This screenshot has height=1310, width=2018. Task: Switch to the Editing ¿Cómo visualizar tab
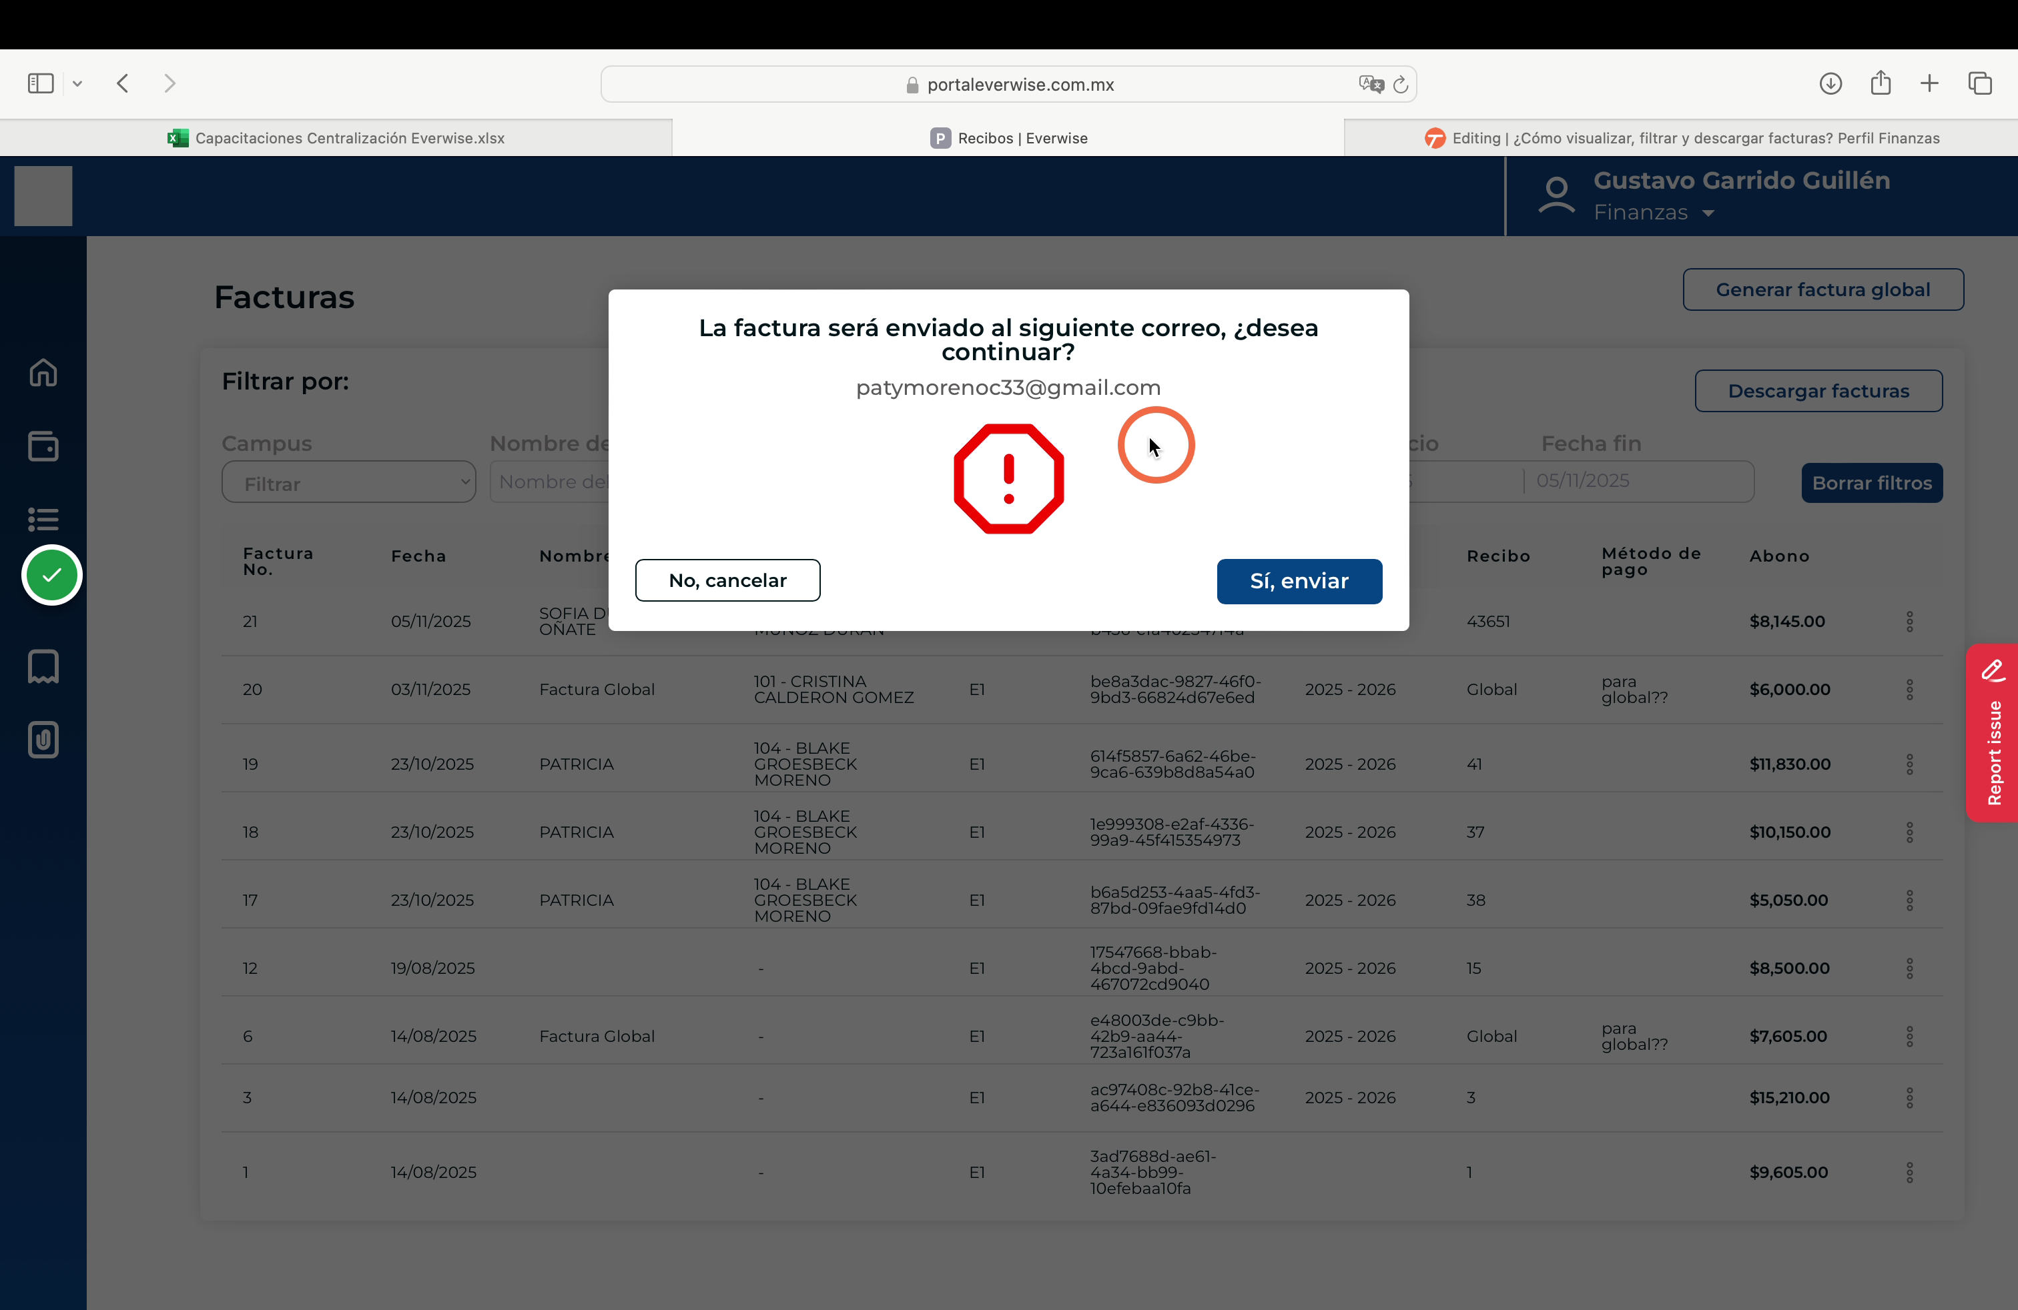[1682, 138]
